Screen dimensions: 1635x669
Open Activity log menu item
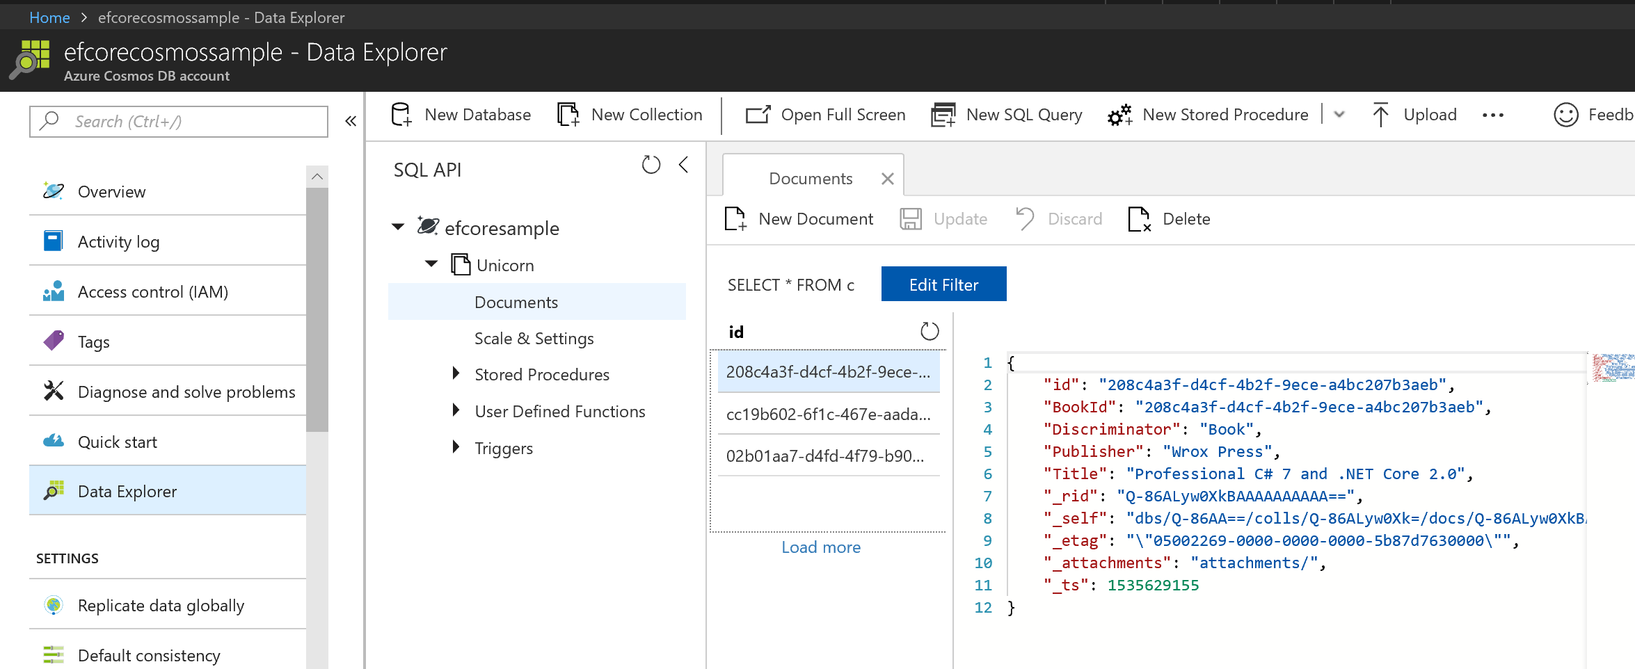coord(168,241)
